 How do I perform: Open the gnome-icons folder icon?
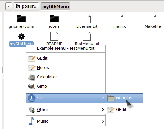point(21,19)
